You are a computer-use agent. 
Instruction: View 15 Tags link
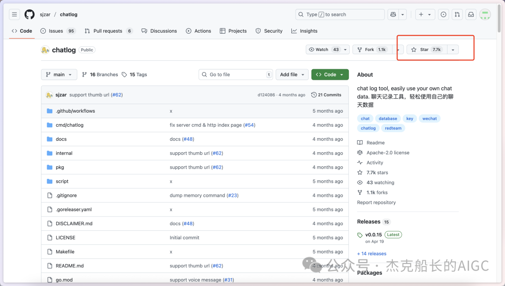(134, 74)
